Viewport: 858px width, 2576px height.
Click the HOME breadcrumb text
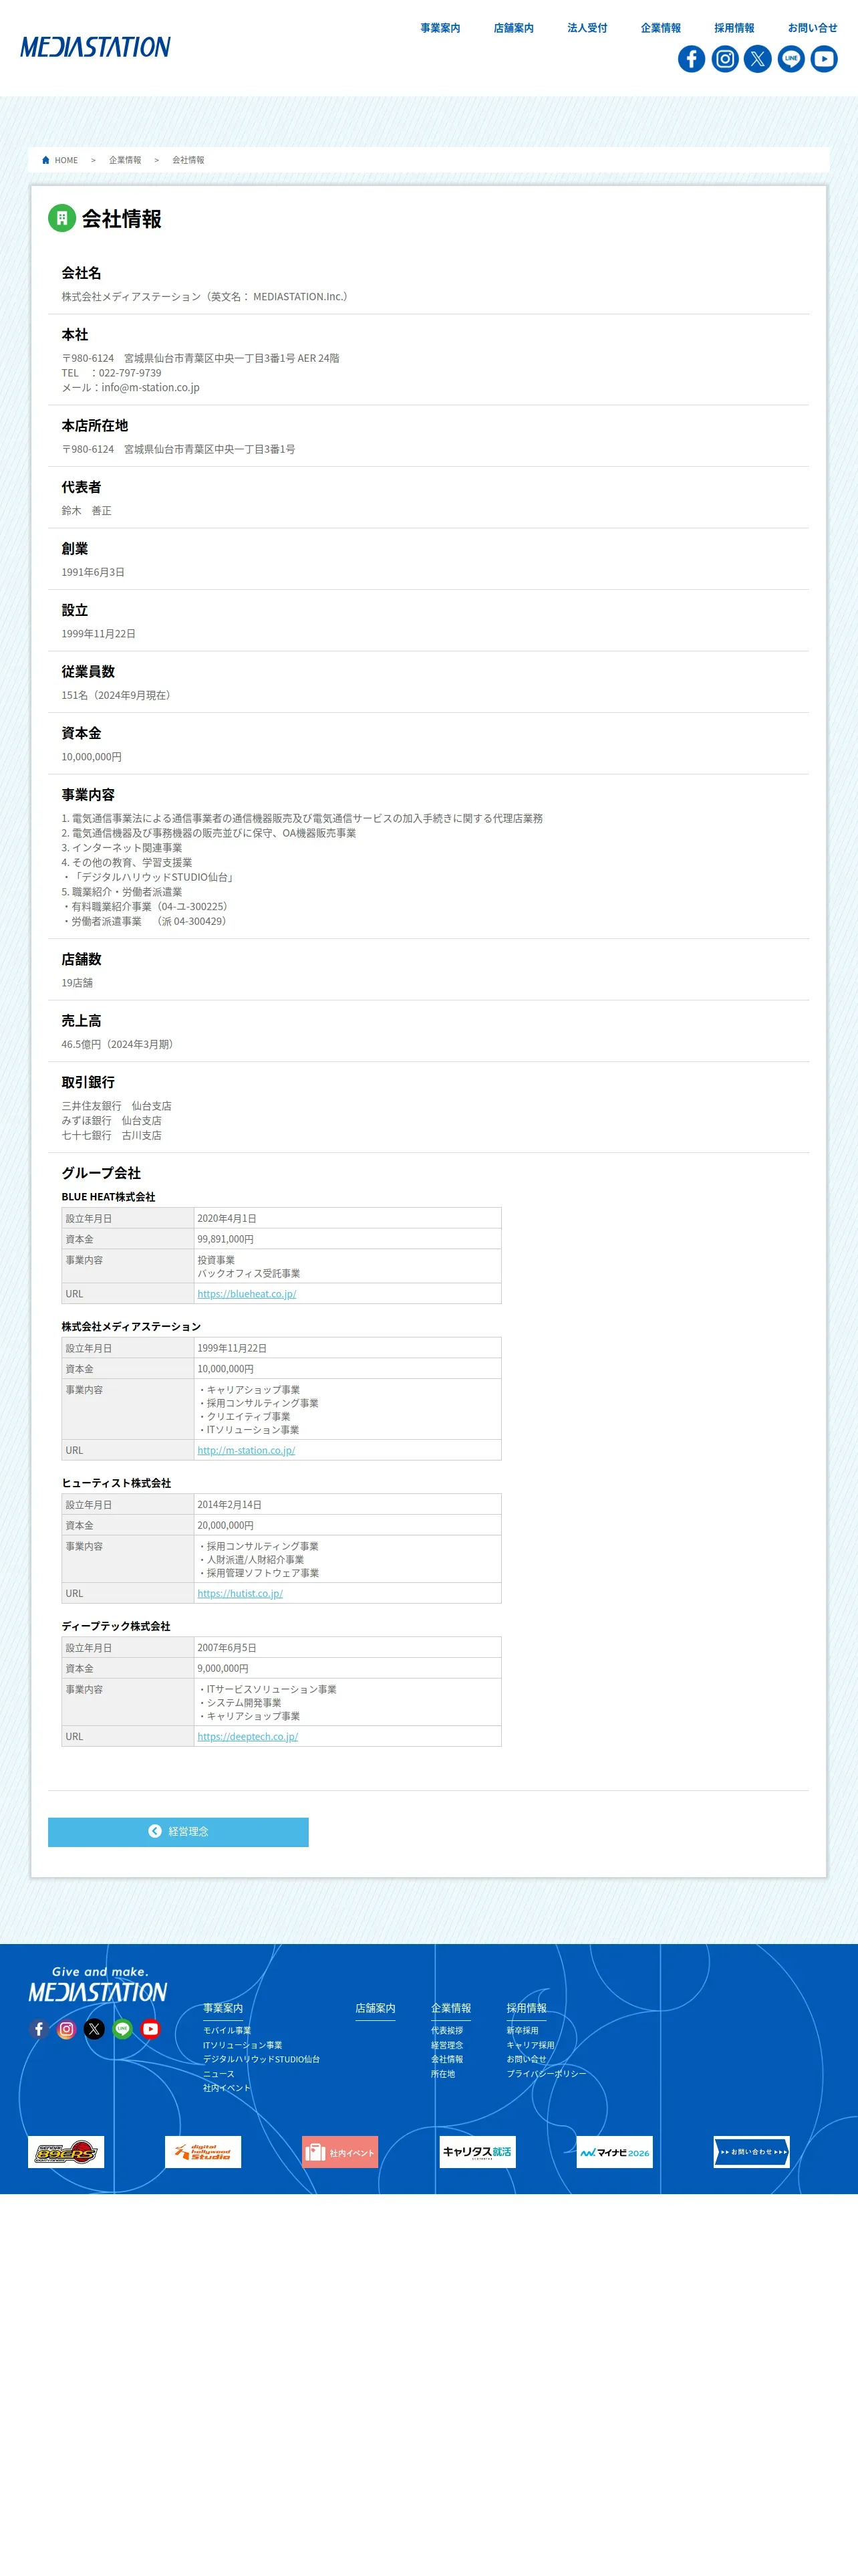click(66, 160)
